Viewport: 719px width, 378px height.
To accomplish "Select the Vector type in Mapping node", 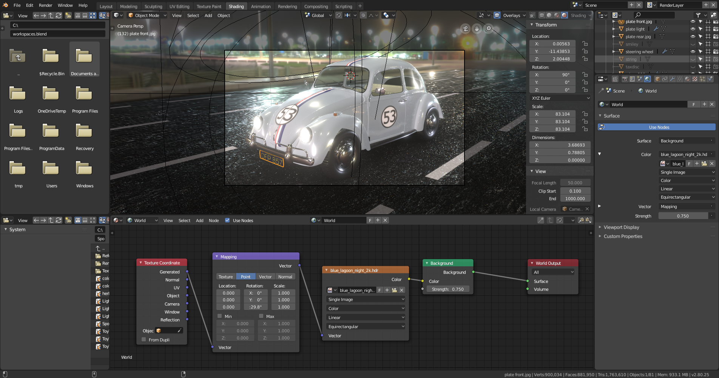I will [x=265, y=277].
